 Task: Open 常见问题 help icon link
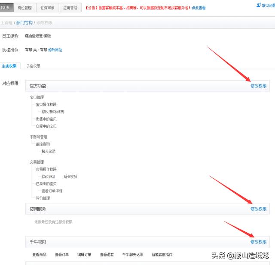point(266,6)
